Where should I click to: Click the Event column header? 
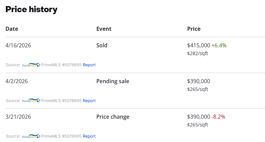[104, 29]
